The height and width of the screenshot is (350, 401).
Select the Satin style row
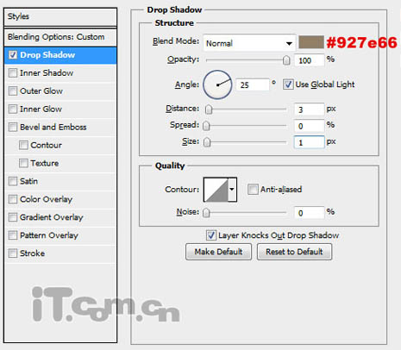pos(60,181)
